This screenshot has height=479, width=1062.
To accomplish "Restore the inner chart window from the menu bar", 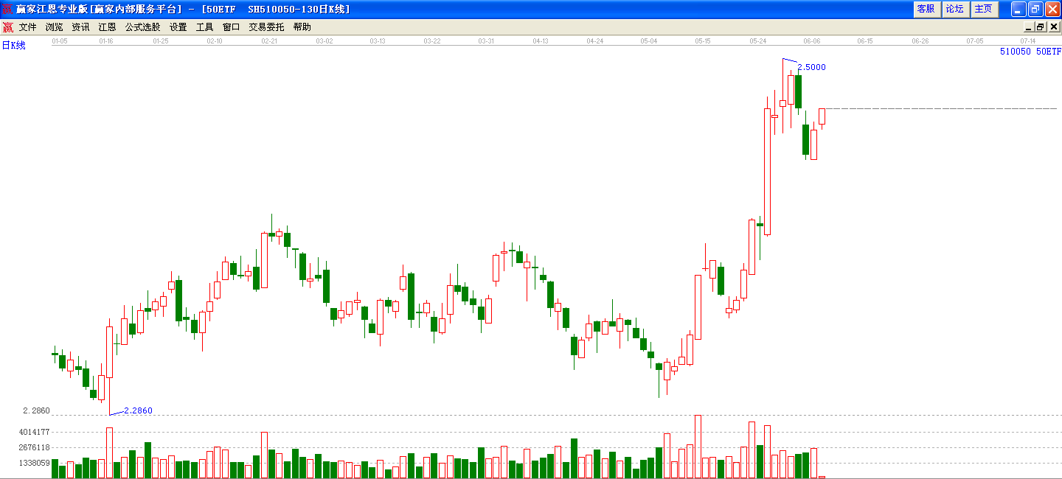I will (1040, 27).
